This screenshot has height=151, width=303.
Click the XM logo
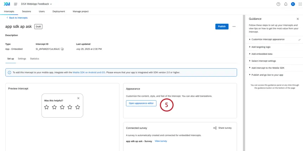coord(7,4)
